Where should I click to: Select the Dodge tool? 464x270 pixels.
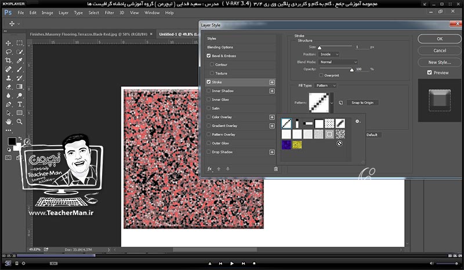tap(20, 95)
